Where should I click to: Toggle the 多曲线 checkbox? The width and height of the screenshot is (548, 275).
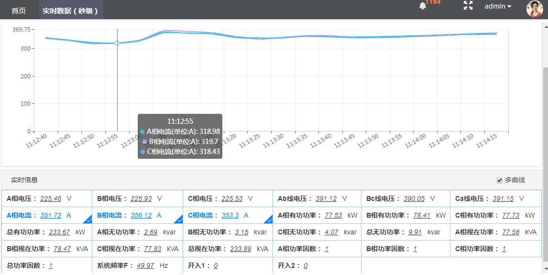[500, 180]
